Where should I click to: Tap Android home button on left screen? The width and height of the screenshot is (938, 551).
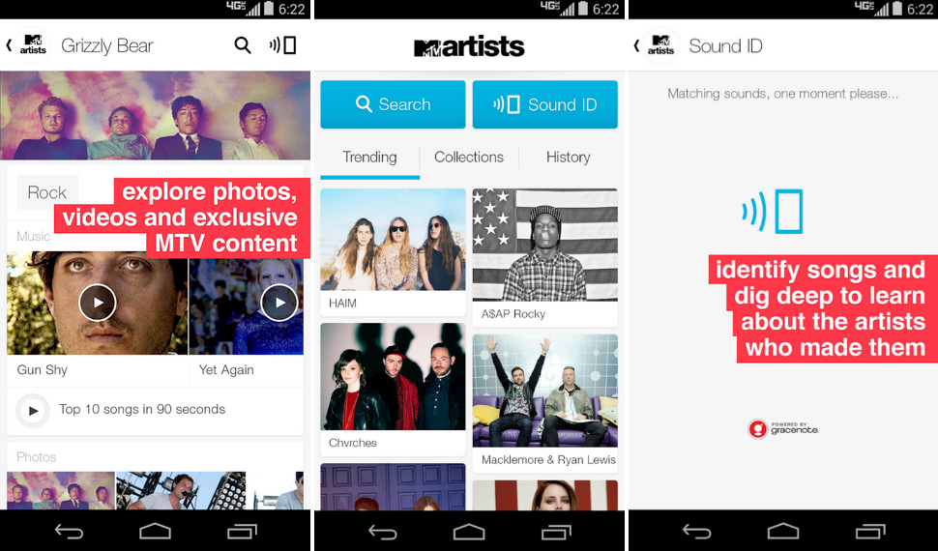point(155,532)
